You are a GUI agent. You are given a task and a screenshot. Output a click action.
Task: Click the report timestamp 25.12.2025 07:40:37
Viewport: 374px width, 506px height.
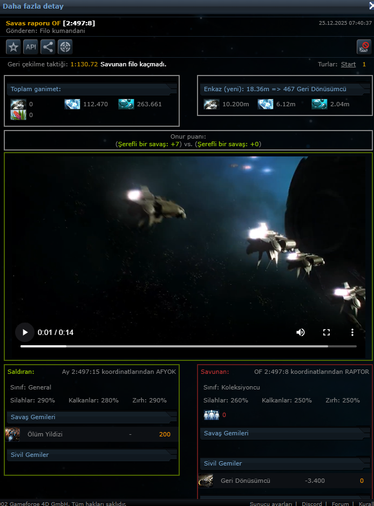345,23
